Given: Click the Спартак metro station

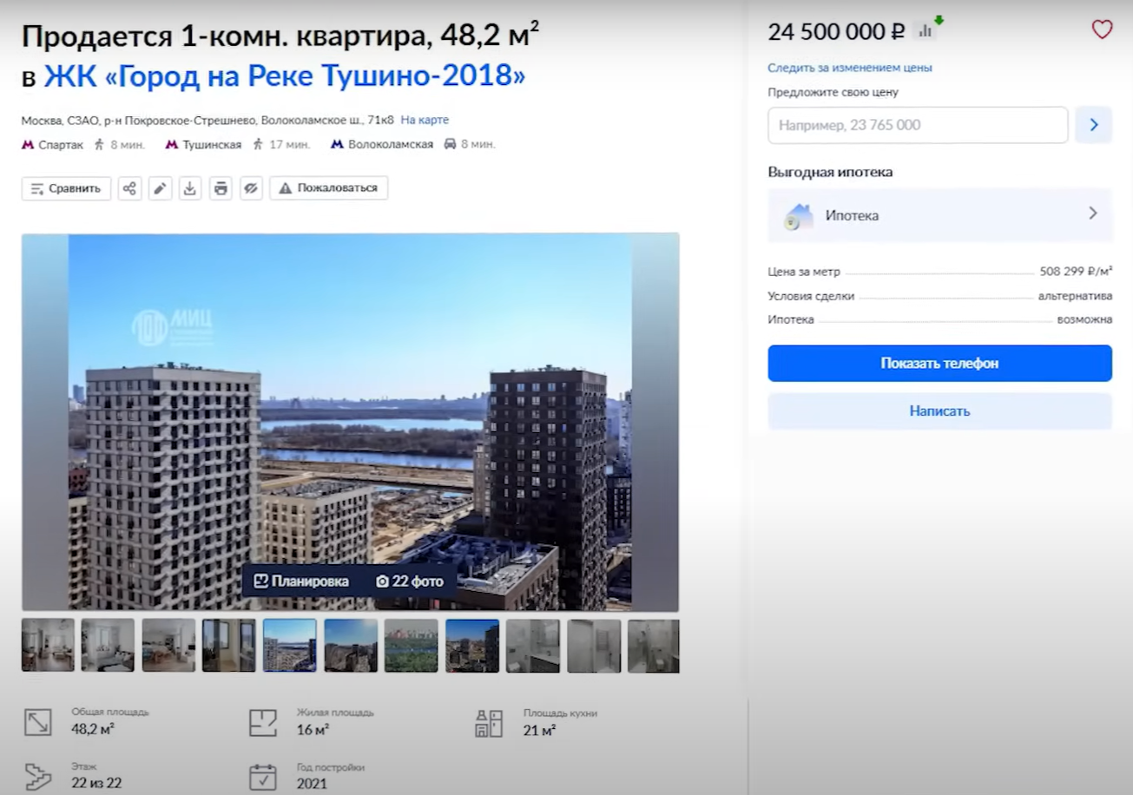Looking at the screenshot, I should pyautogui.click(x=61, y=144).
